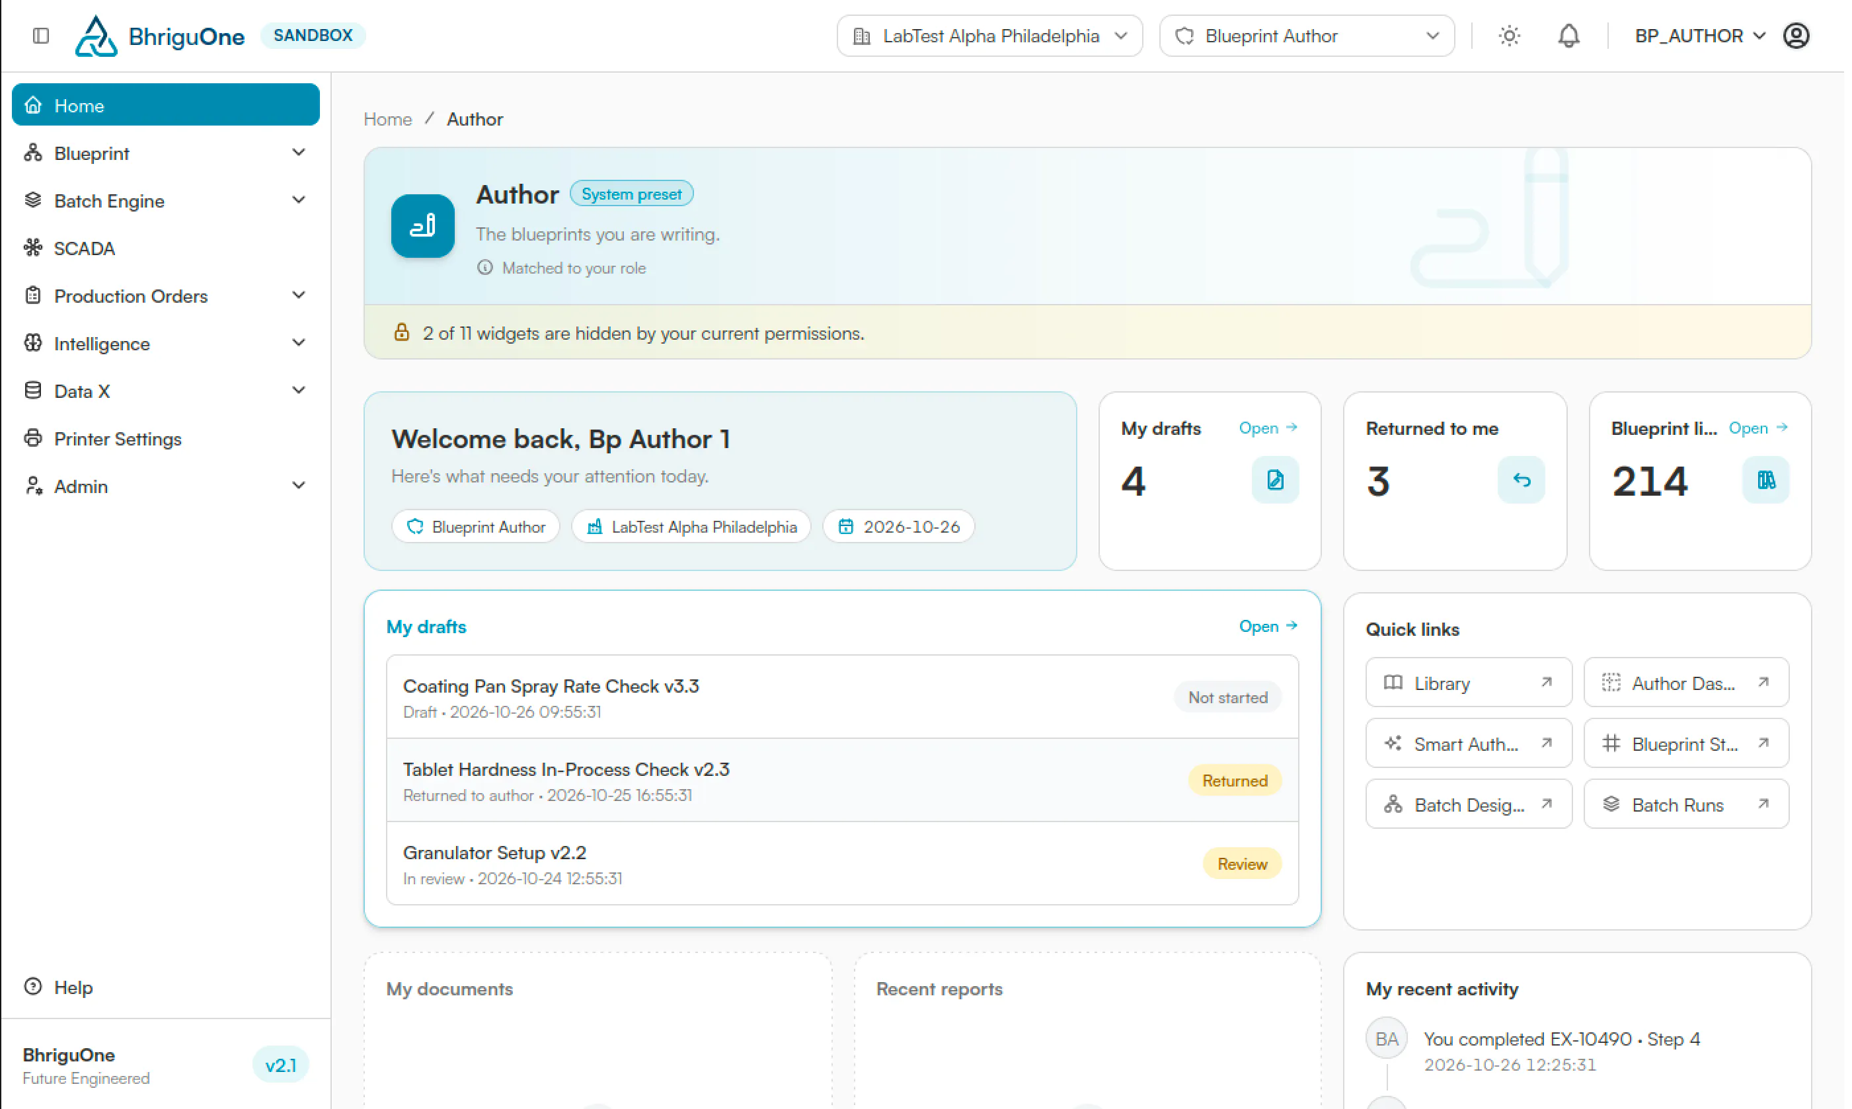Screen dimensions: 1852x1109
Task: Click the Help question mark icon
Action: (33, 987)
